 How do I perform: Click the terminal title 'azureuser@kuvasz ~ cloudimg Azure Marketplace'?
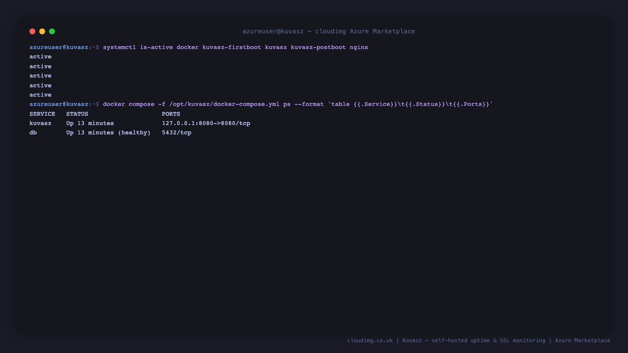[329, 31]
